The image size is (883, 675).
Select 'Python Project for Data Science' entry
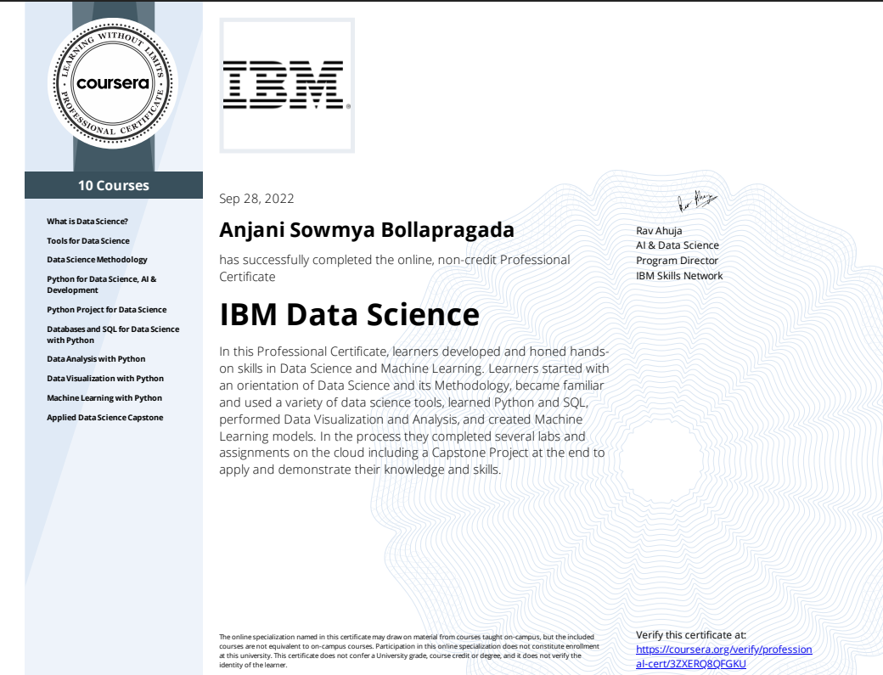coord(106,309)
